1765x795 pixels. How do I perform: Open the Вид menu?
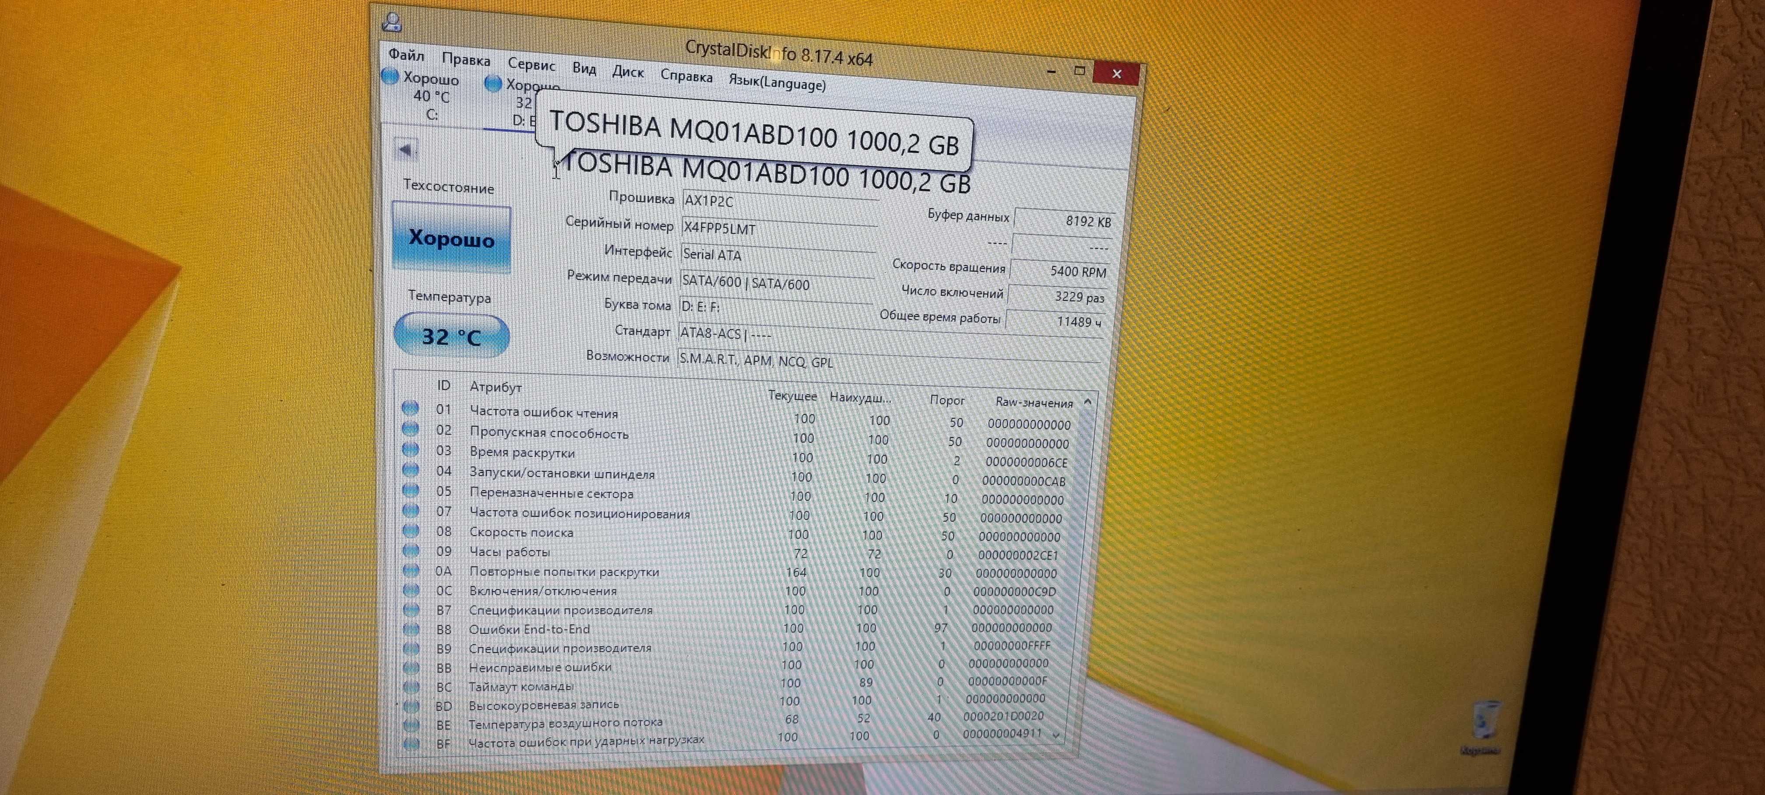click(584, 69)
